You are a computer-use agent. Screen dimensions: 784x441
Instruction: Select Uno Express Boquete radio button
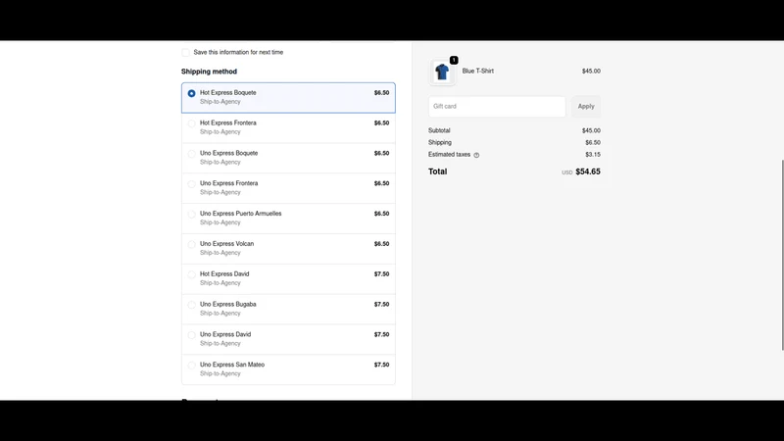click(x=191, y=154)
